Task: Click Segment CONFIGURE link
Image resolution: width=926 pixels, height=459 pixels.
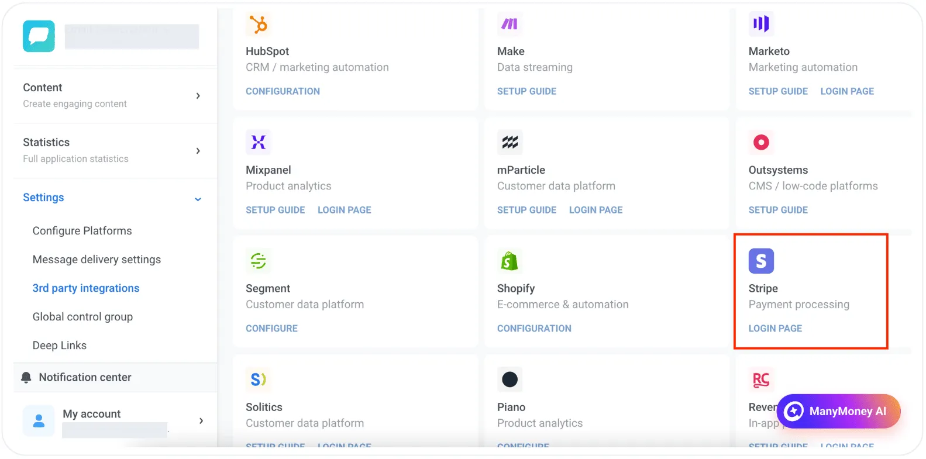Action: coord(271,329)
